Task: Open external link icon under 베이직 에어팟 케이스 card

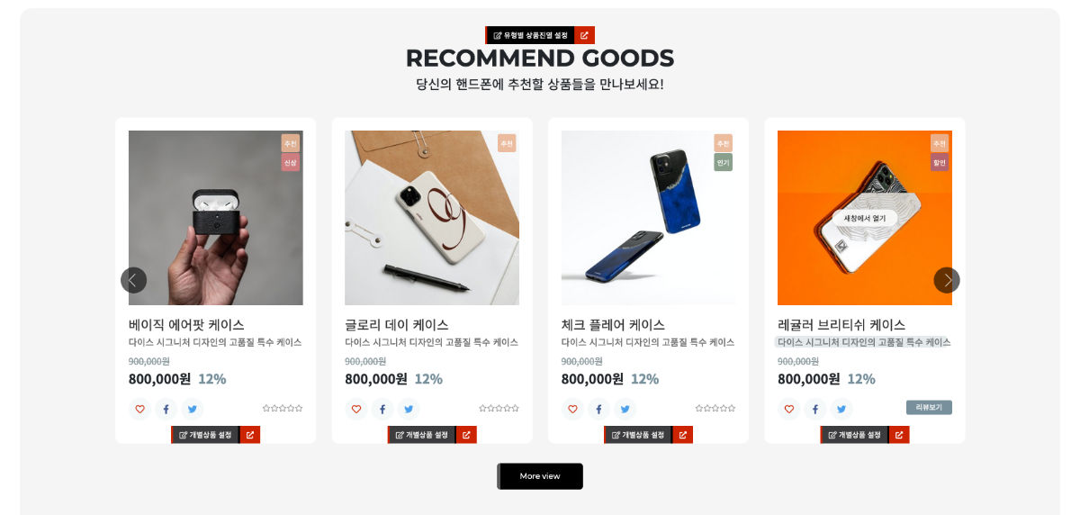Action: 250,435
